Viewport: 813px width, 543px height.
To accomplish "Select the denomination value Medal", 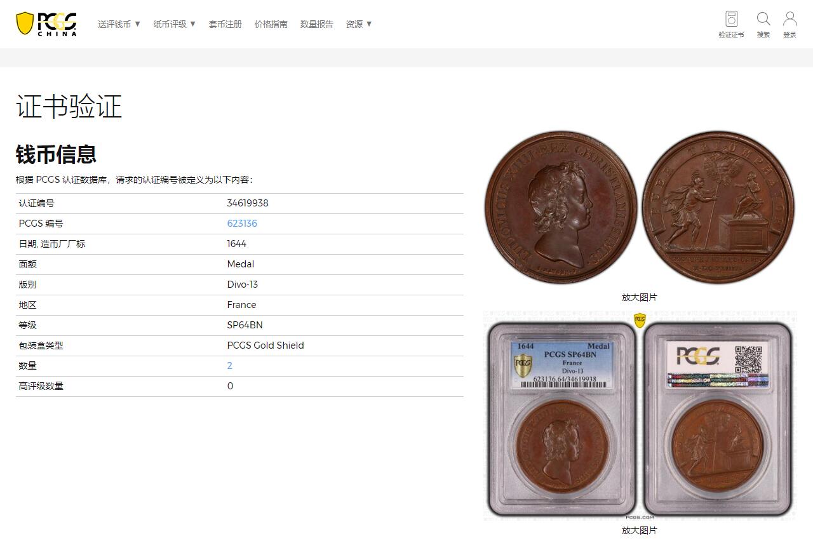I will 241,264.
